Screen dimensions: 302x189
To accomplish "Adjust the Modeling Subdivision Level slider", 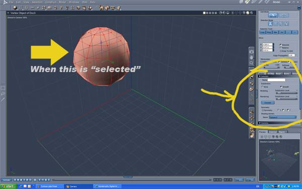I will [x=287, y=93].
